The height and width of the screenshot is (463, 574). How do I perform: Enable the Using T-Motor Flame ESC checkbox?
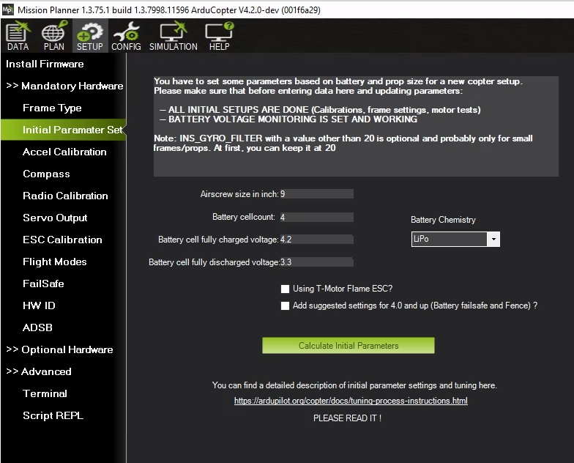tap(286, 289)
